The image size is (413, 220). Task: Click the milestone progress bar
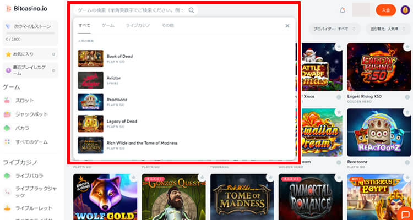coord(30,33)
